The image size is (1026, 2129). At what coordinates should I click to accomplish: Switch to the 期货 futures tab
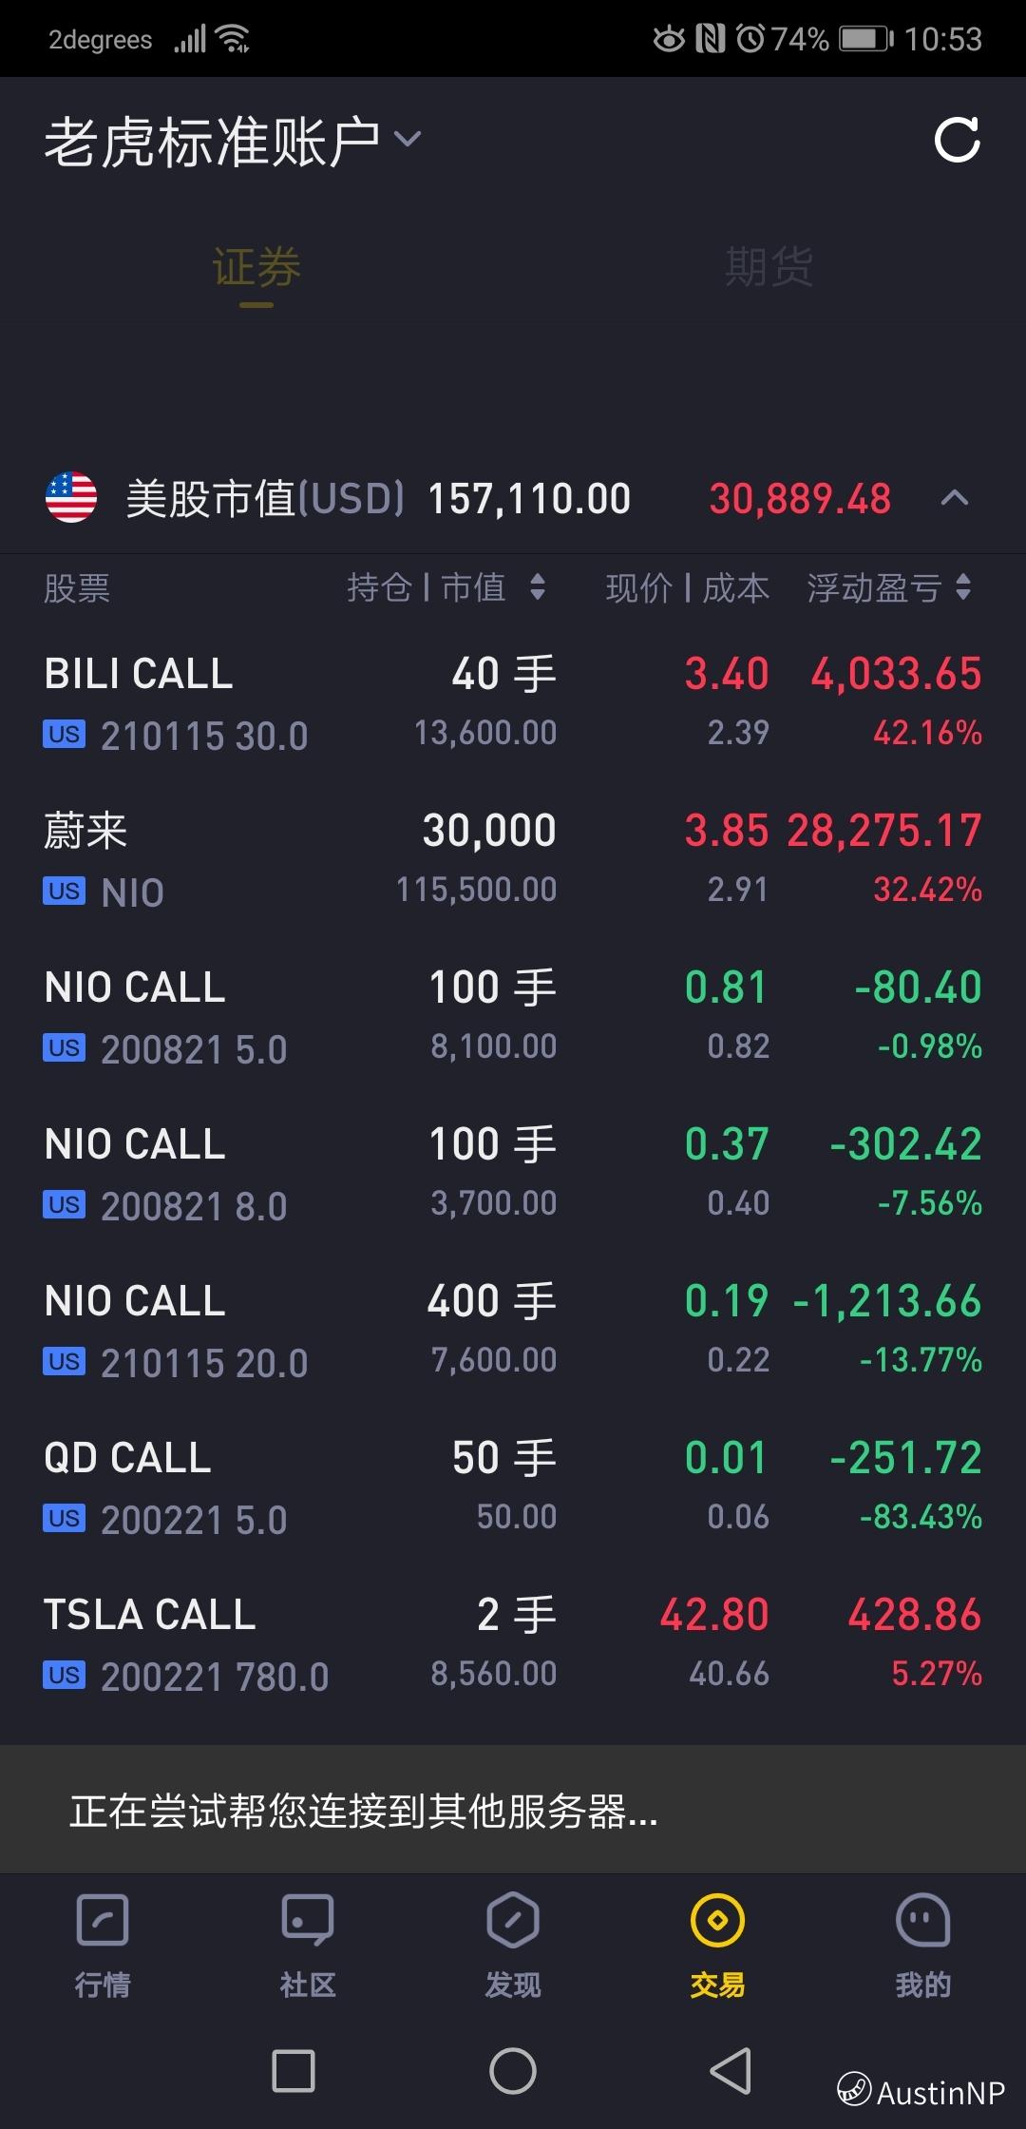pyautogui.click(x=769, y=267)
